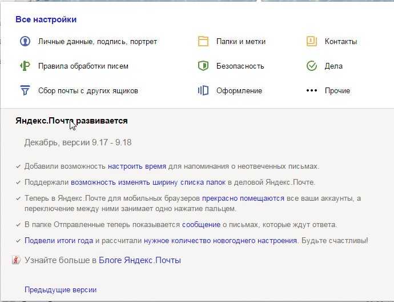Viewport: 394px width, 302px height.
Task: Click the 'Будьте счастливы!' text
Action: click(x=335, y=241)
